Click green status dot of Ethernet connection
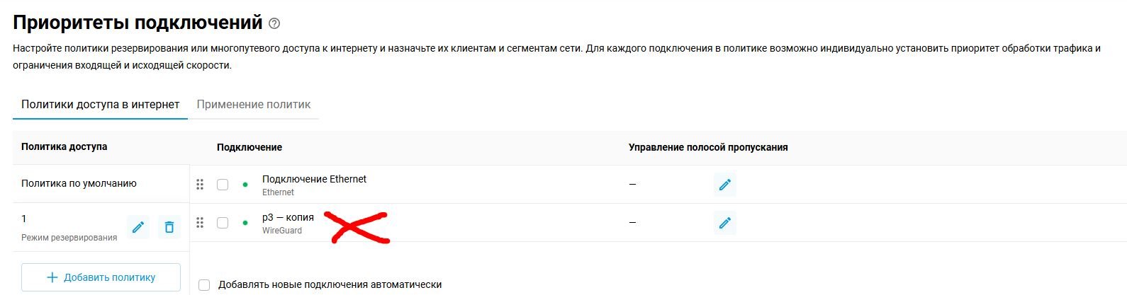This screenshot has width=1127, height=295. (x=245, y=185)
